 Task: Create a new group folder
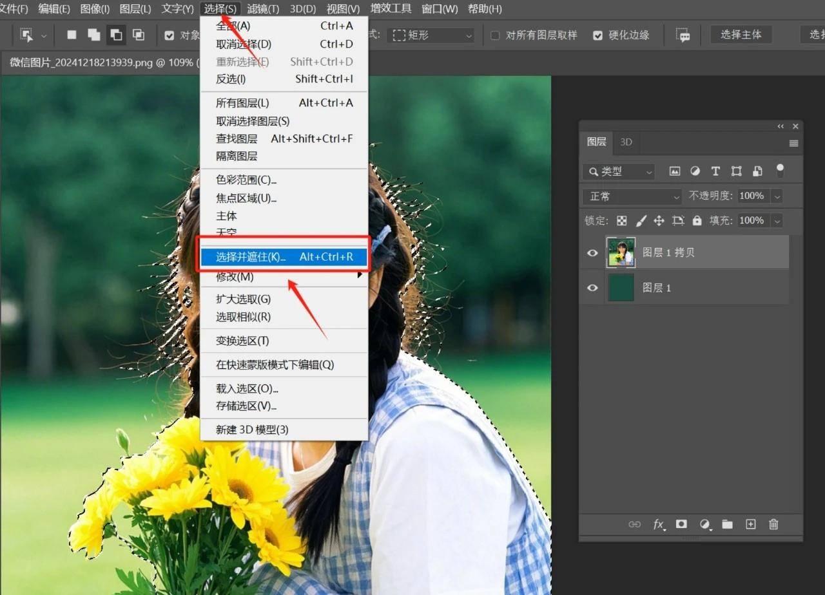727,524
